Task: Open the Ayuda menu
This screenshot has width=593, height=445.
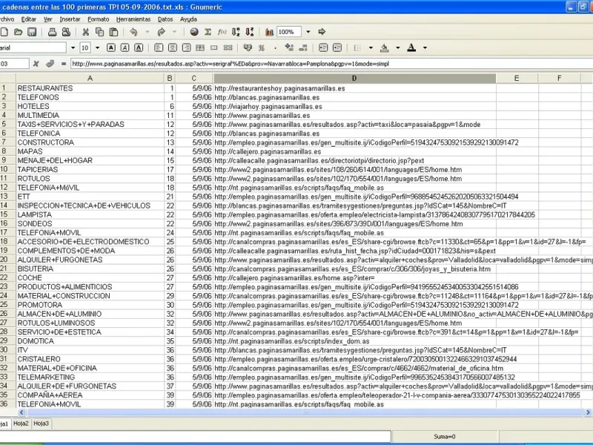Action: point(188,19)
